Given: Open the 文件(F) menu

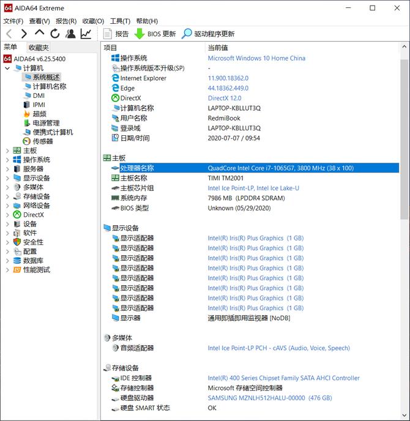Looking at the screenshot, I should pyautogui.click(x=13, y=21).
